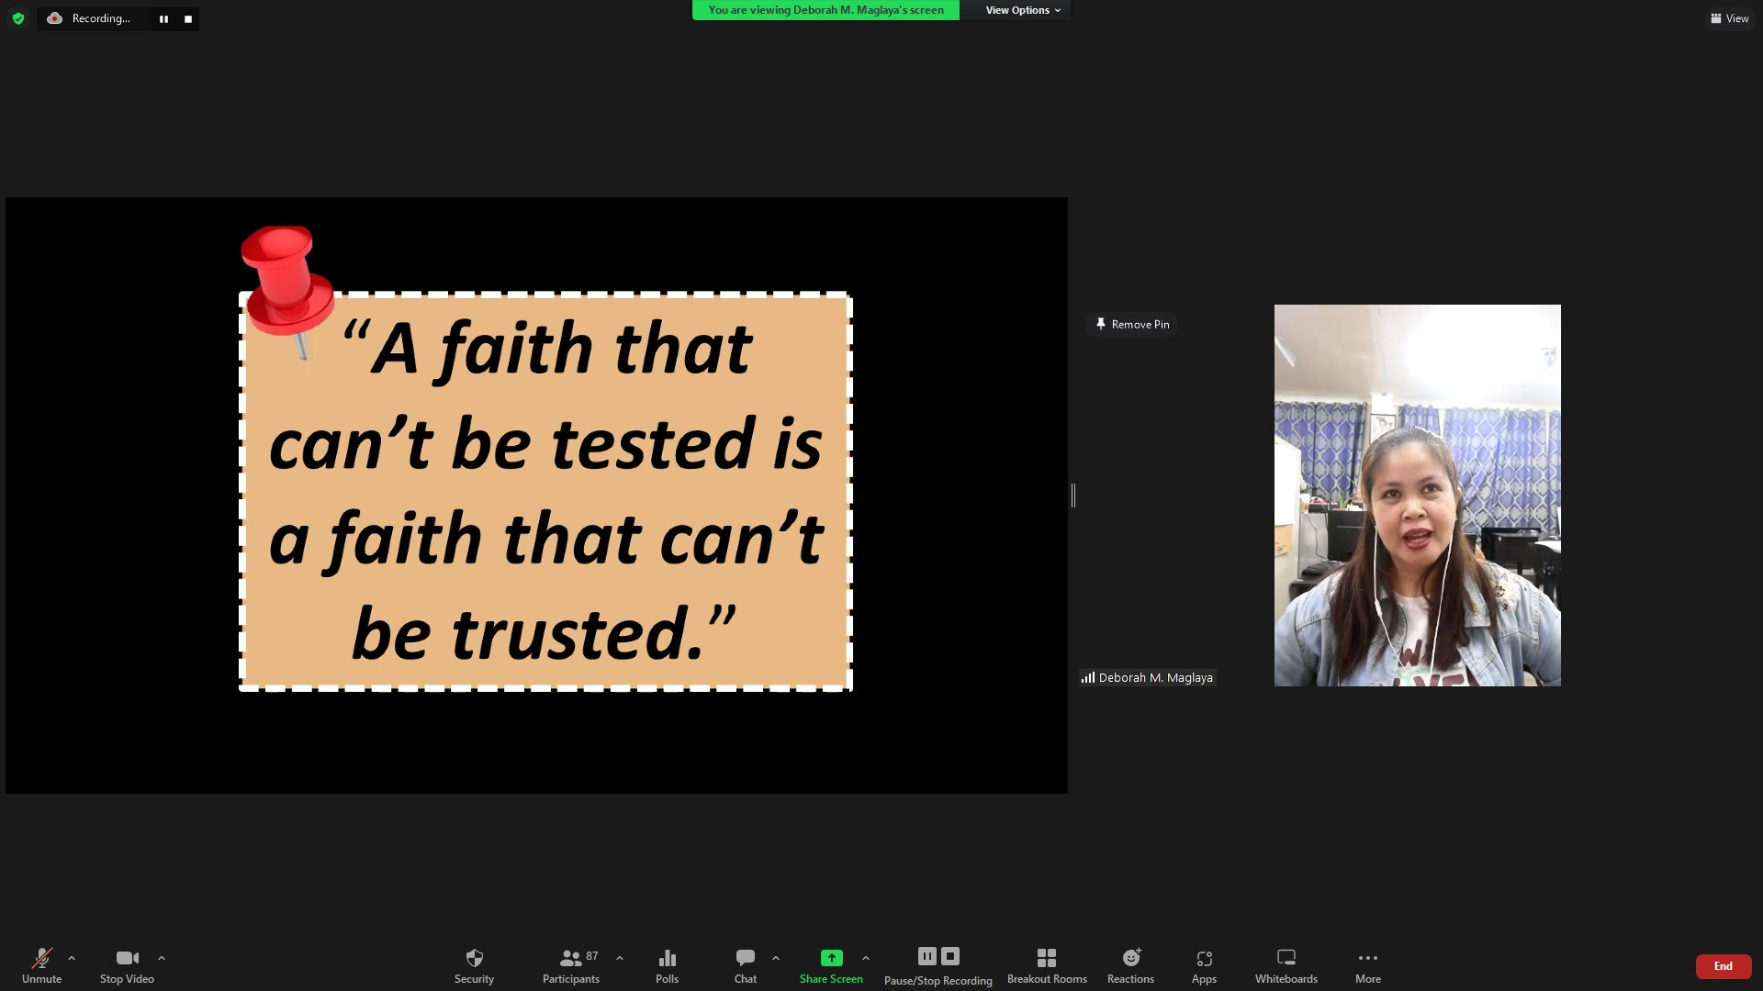The height and width of the screenshot is (991, 1763).
Task: Open the Chat panel
Action: pyautogui.click(x=746, y=965)
